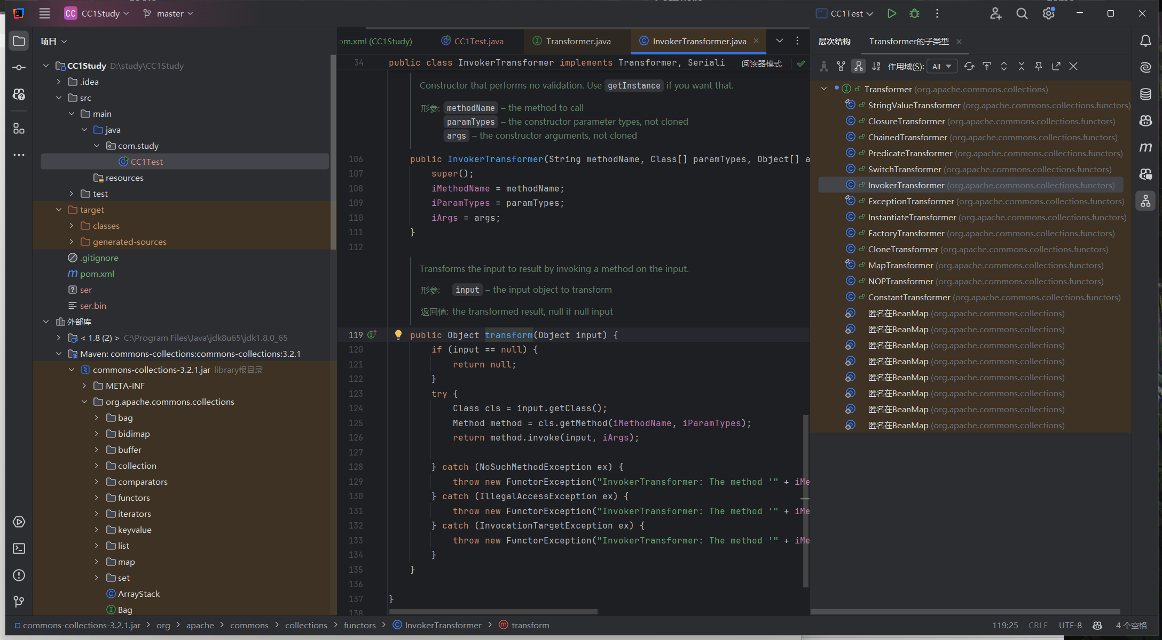This screenshot has height=640, width=1162.
Task: Click on CC1Test class in project tree
Action: tap(145, 161)
